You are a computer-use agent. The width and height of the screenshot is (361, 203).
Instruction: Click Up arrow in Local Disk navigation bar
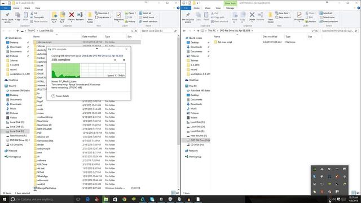click(x=17, y=30)
